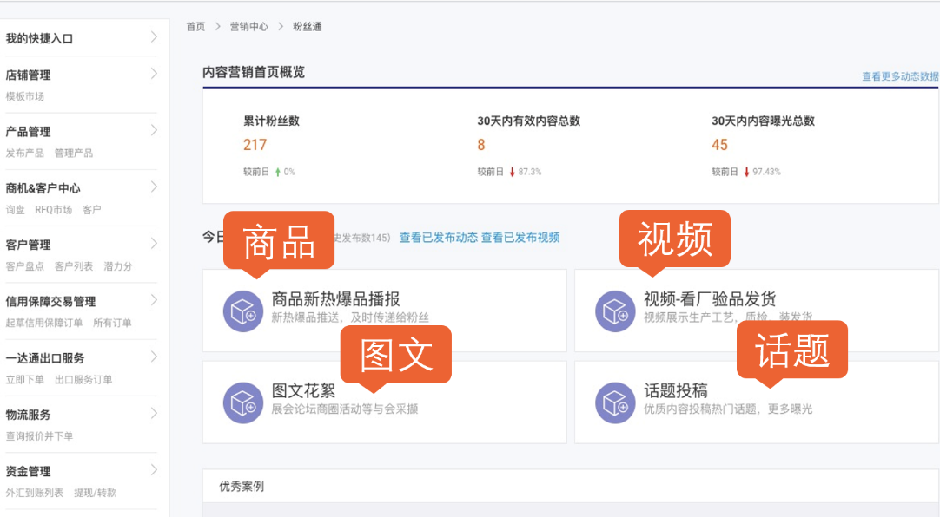Expand the 店铺管理 menu chevron
Image resolution: width=940 pixels, height=517 pixels.
154,75
